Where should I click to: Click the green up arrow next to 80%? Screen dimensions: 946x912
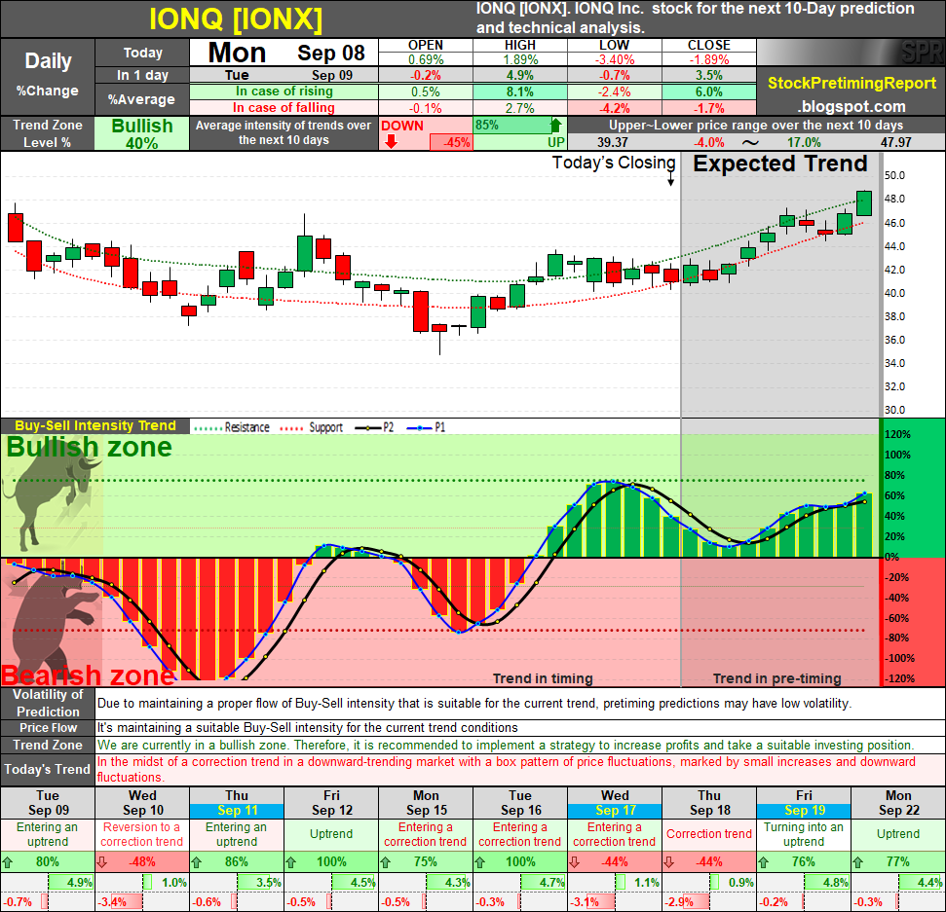pyautogui.click(x=7, y=862)
